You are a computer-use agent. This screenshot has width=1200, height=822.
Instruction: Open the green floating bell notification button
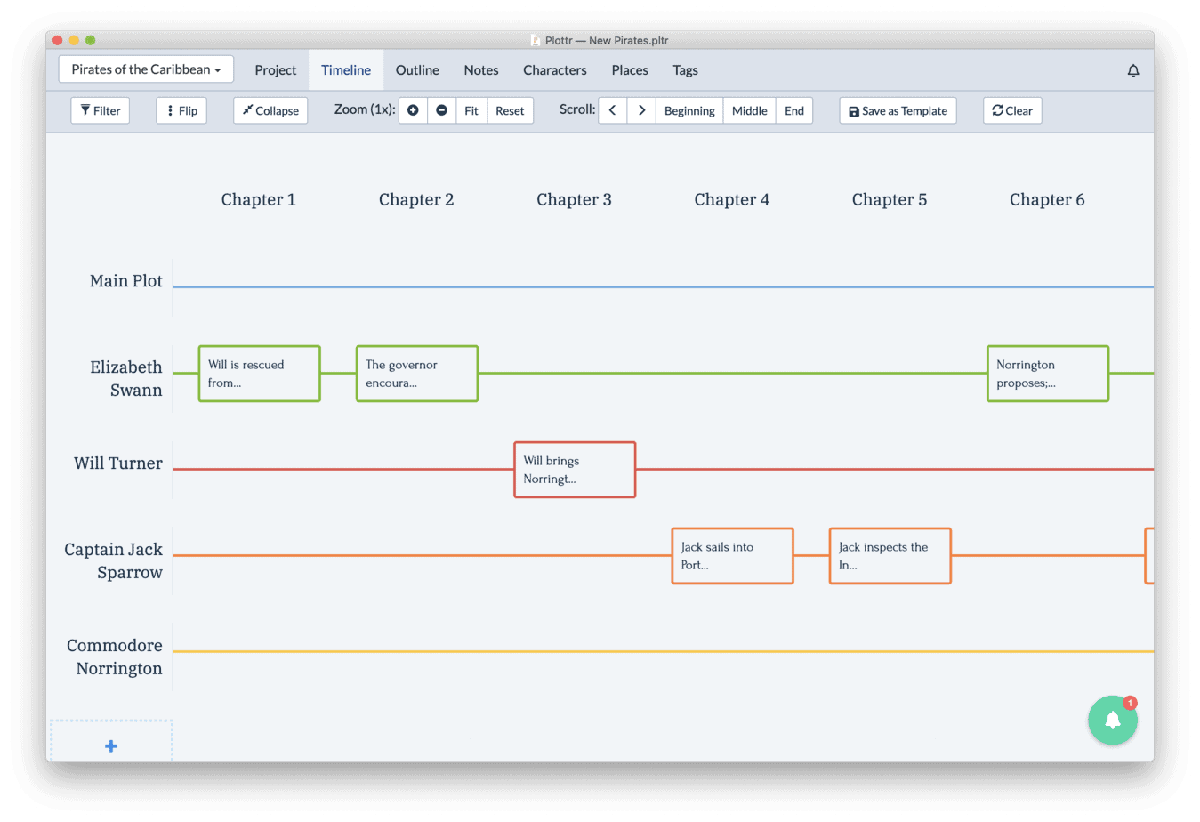1113,720
